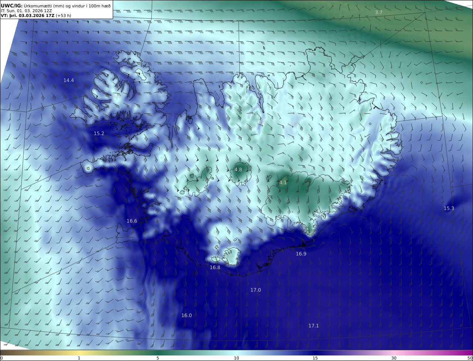The width and height of the screenshot is (473, 361).
Task: Click the IT: Sun. 01. 03. 2026 12Z line
Action: [26, 11]
